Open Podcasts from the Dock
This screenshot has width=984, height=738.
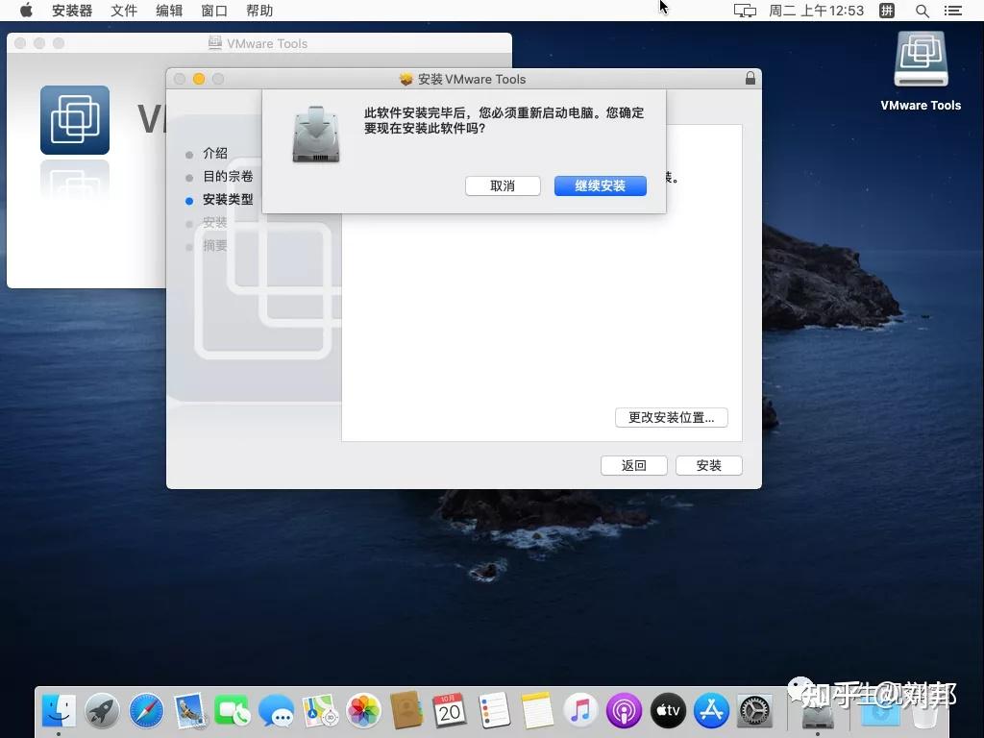tap(624, 710)
